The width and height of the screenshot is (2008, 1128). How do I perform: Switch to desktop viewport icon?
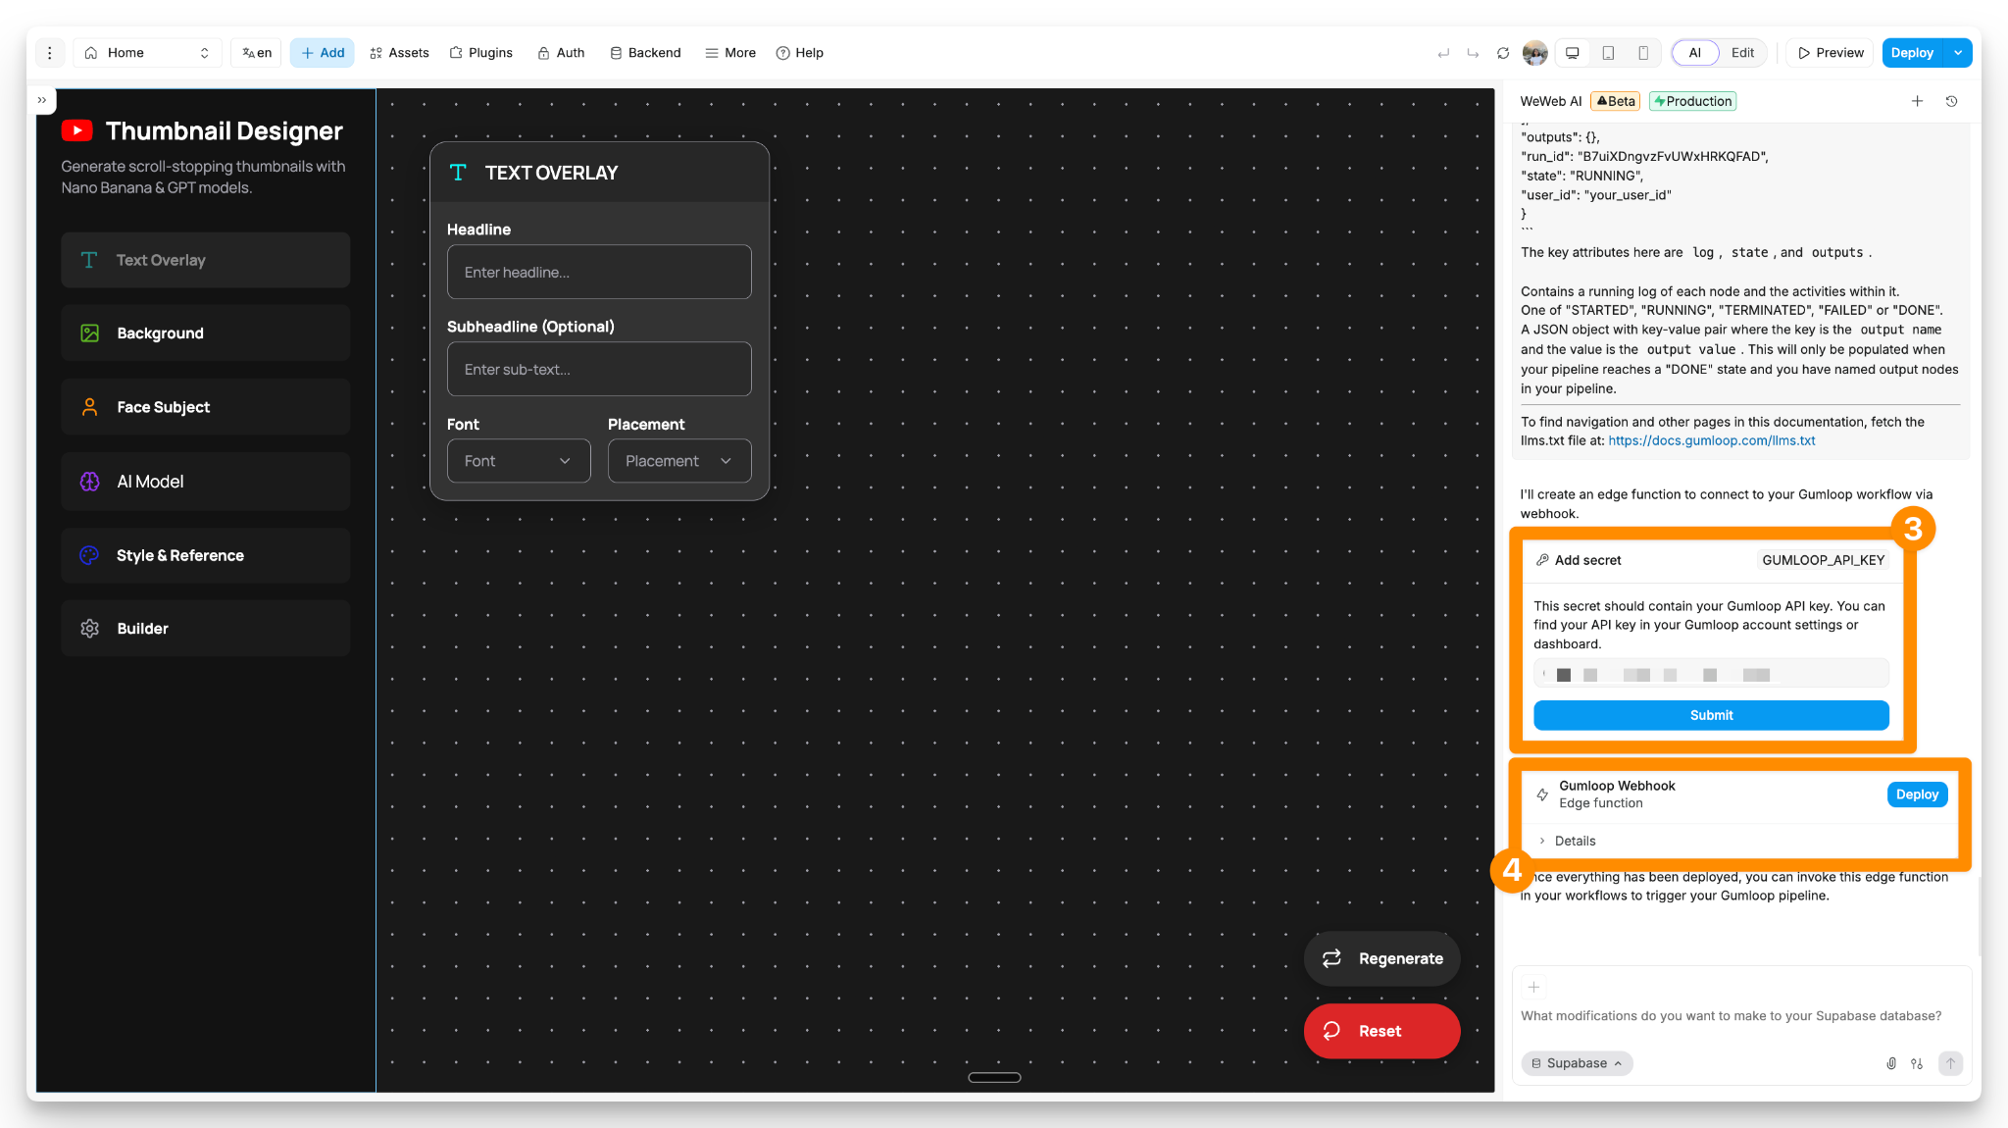coord(1573,53)
